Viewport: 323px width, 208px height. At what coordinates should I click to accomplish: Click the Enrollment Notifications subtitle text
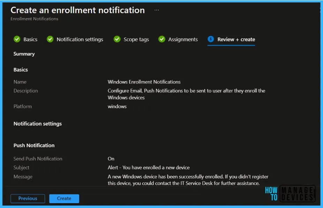click(x=34, y=19)
